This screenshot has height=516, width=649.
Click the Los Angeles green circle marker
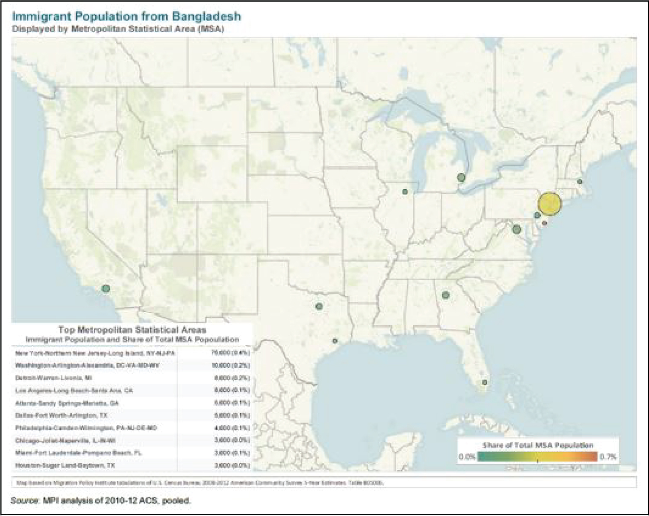pyautogui.click(x=106, y=288)
